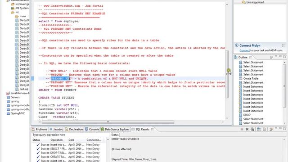
Task: Click the editor scroll up arrow
Action: [227, 4]
